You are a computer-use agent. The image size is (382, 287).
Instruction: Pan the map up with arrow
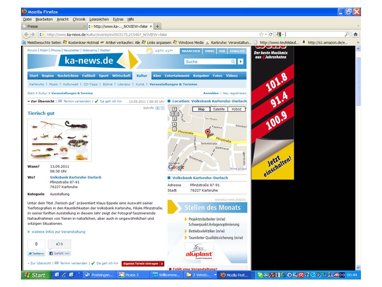coord(174,109)
